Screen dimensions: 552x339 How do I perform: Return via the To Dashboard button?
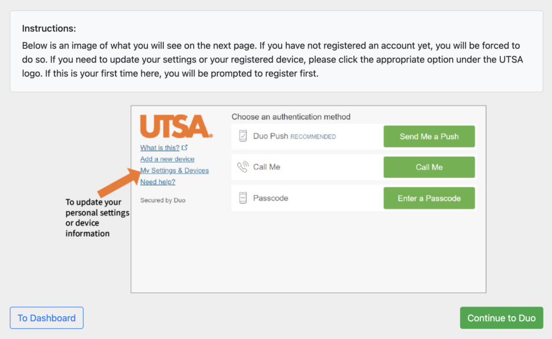click(46, 318)
